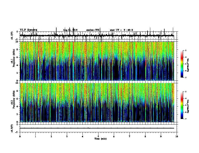Screen dimensions: 199x153
Task: Click the '8' tick on the time axis
Action: [x=145, y=136]
